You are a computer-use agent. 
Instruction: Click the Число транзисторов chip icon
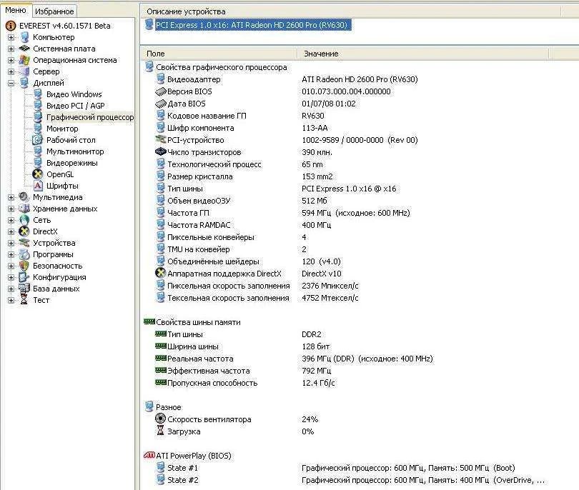[x=161, y=151]
